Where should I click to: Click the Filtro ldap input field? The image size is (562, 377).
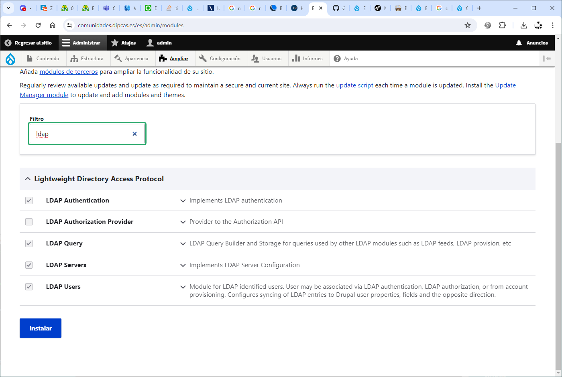[x=87, y=134]
